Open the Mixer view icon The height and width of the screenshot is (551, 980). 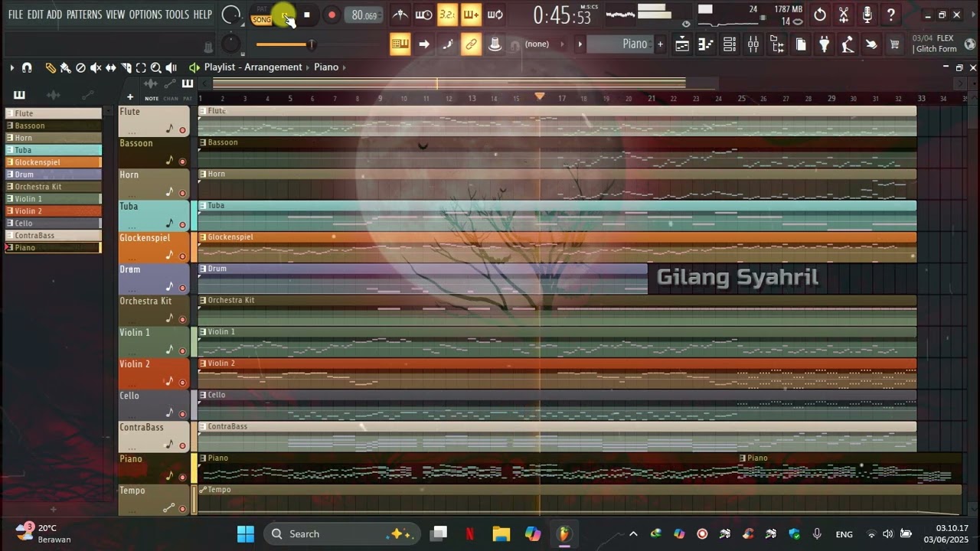point(753,44)
